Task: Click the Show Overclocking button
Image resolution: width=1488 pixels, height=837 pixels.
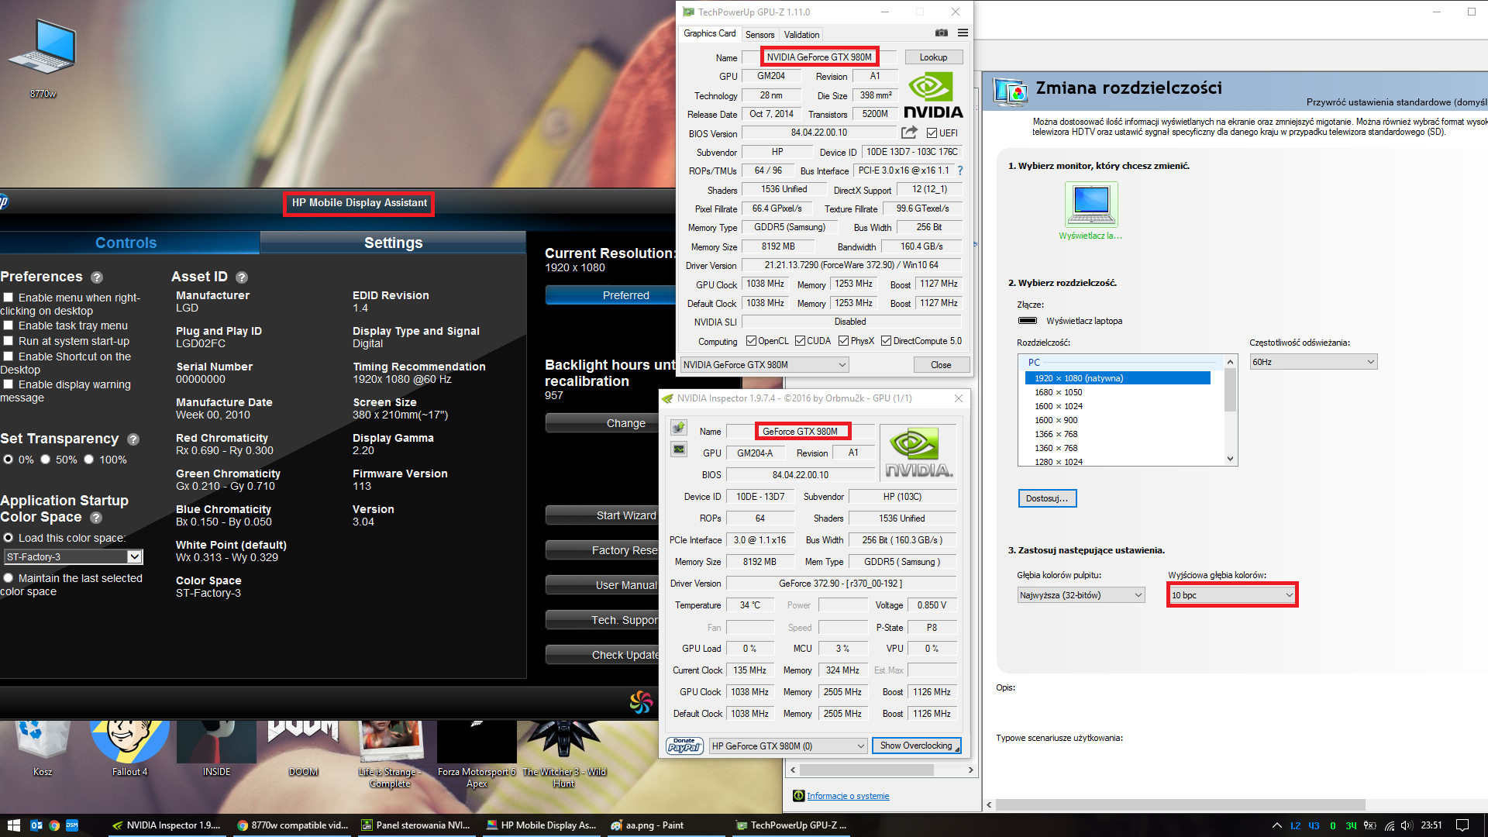Action: pyautogui.click(x=916, y=746)
